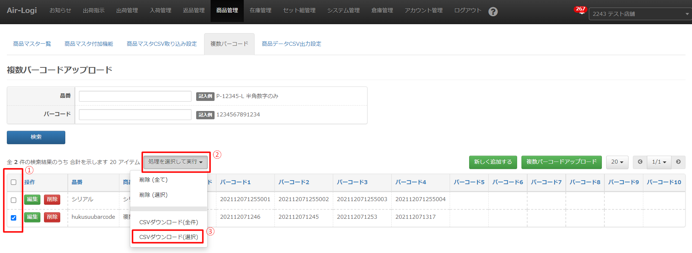
Task: Check the シリアル row checkbox
Action: click(14, 200)
